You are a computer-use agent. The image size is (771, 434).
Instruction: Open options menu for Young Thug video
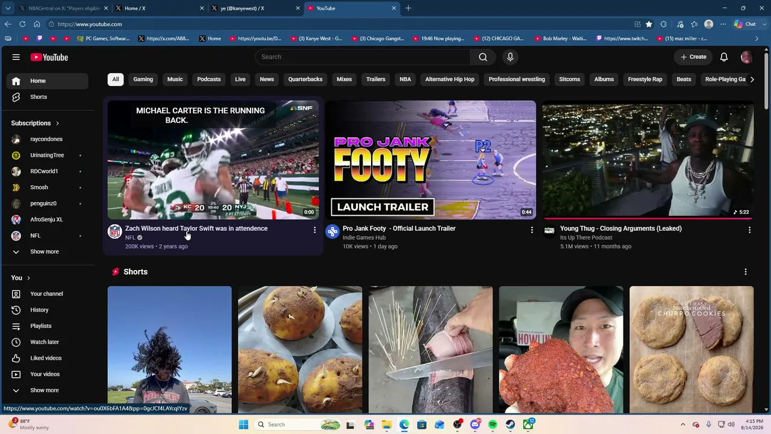(x=749, y=230)
